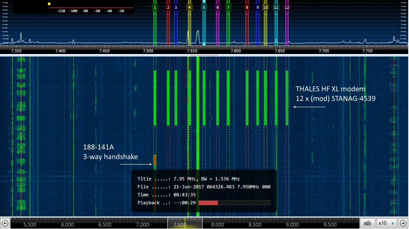409x229 pixels.
Task: Select cyan receiver marker 11
Action: [276, 7]
